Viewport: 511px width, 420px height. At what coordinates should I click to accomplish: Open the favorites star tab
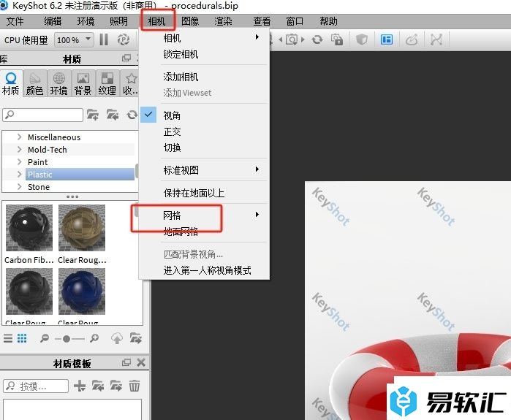(x=130, y=84)
